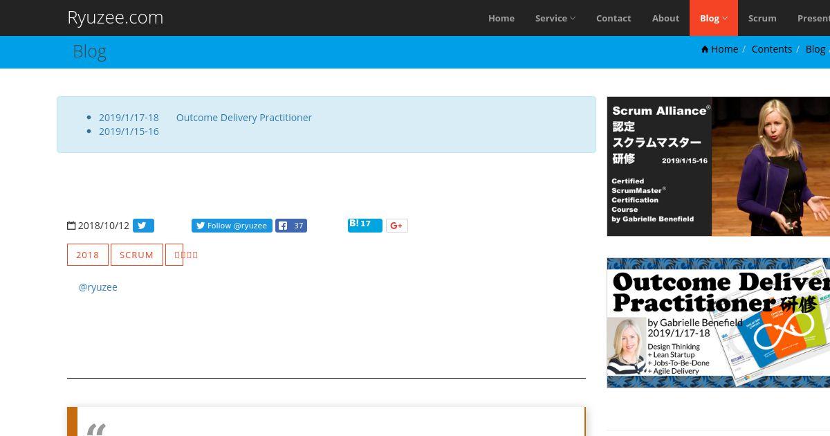
Task: Open the @ryuzee author link
Action: (x=98, y=287)
